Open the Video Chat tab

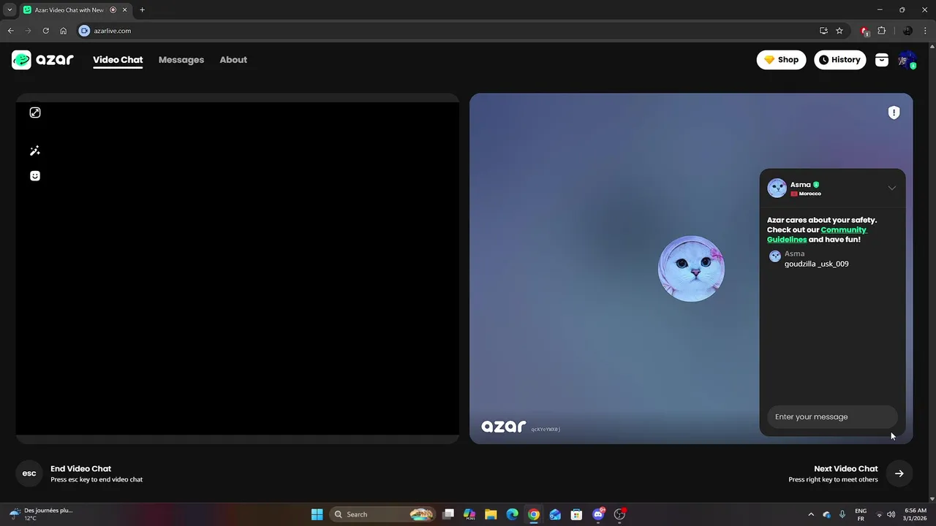(118, 60)
